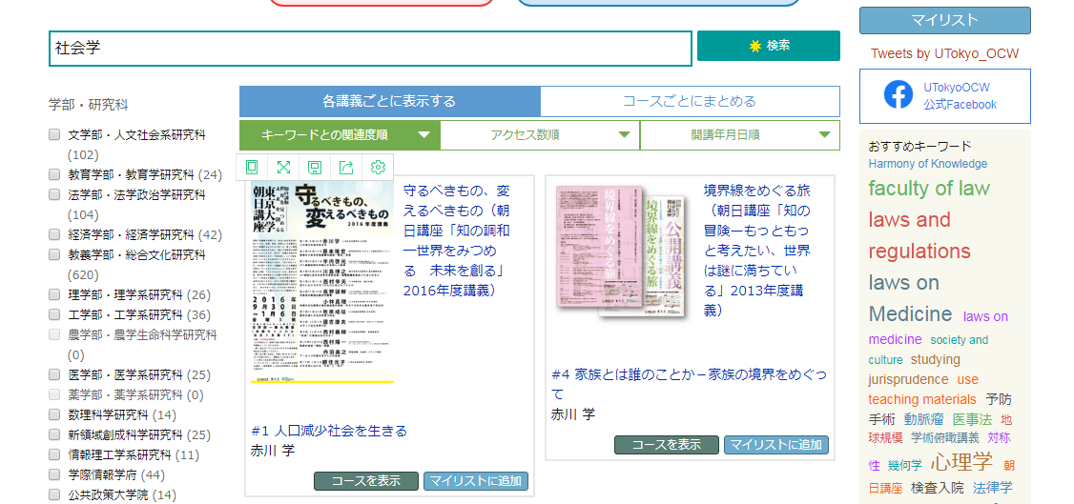Viewport: 1074px width, 504px height.
Task: Click コースを表示 under 人口減少社会を生きる
Action: [365, 481]
